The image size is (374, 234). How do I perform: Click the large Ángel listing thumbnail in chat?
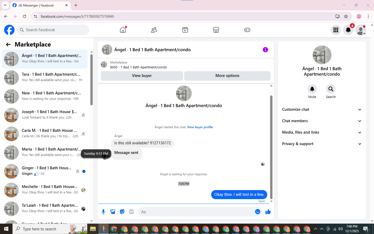[184, 93]
